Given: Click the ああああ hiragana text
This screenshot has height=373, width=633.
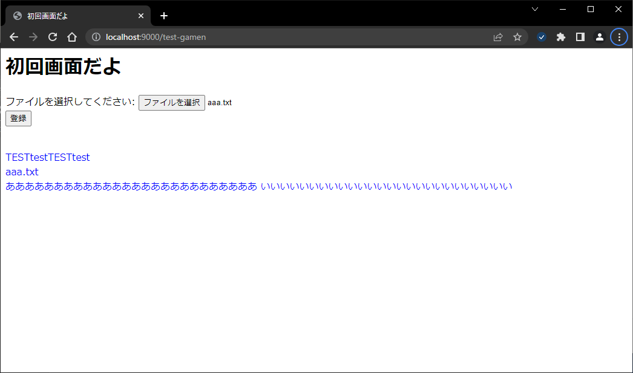Looking at the screenshot, I should click(131, 186).
